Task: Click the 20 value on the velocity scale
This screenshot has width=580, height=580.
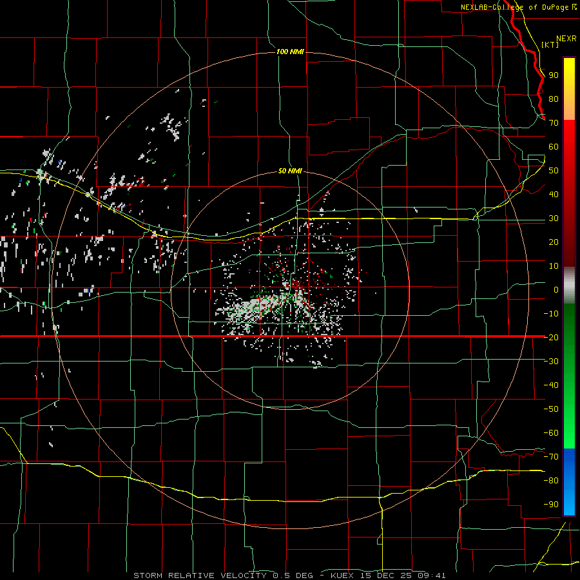Action: [x=554, y=242]
